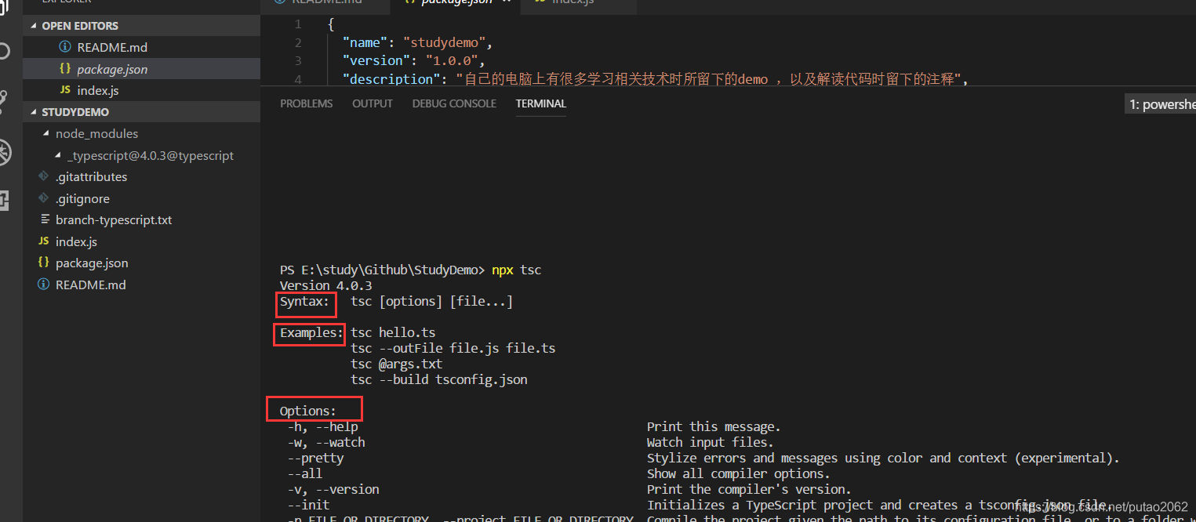Open the Source Control view in activity bar
This screenshot has width=1196, height=522.
coord(5,101)
